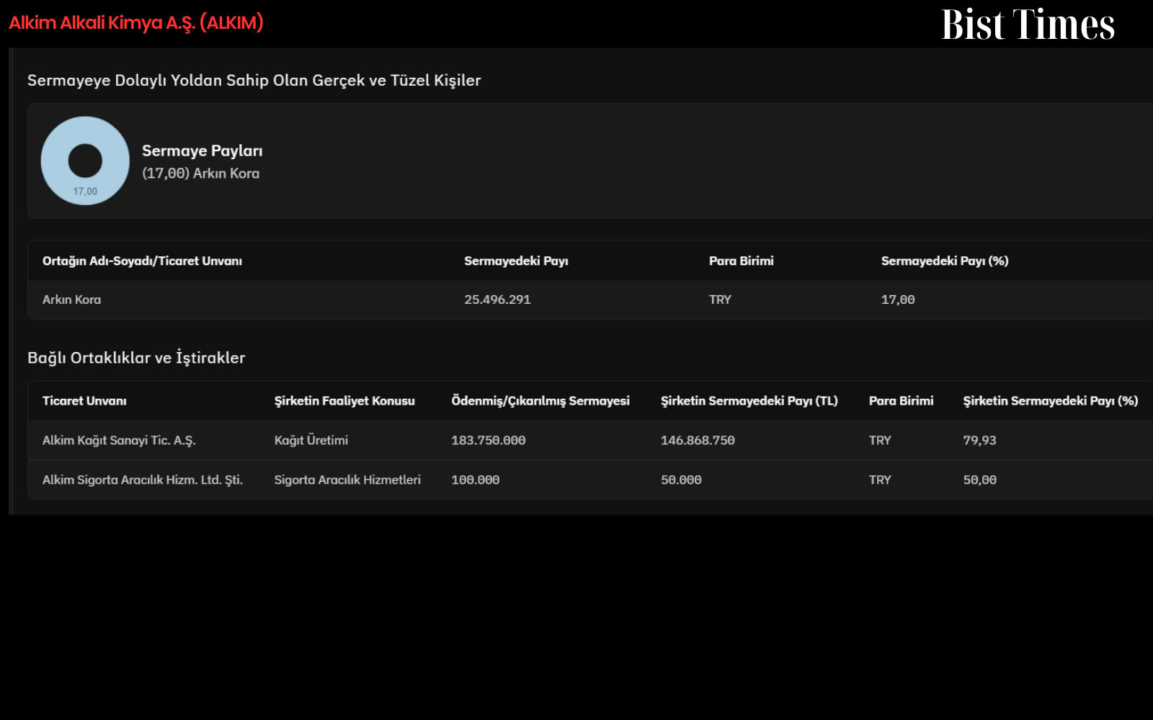
Task: Click the 'Ortağın Adı-Soyadı/Ticaret Unvanı' column header
Action: (x=142, y=261)
